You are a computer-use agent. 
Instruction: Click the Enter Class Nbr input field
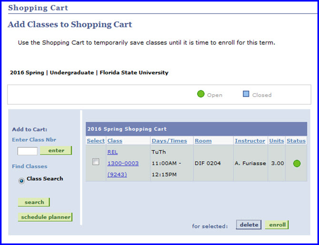coord(28,151)
